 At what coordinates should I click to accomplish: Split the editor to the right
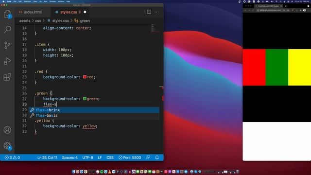pyautogui.click(x=149, y=12)
